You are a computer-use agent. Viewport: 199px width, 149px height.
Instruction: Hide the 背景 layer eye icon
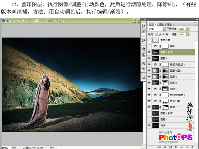149,125
